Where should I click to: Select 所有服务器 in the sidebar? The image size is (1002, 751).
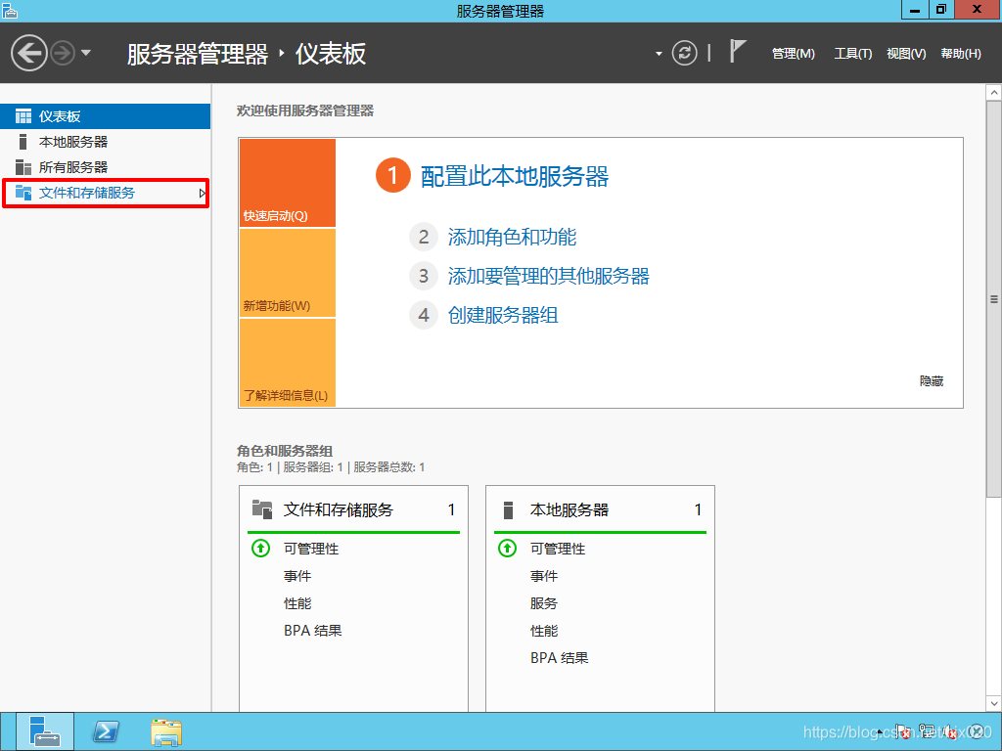coord(106,167)
